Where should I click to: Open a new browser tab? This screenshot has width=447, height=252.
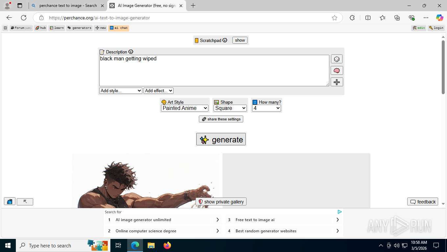[193, 6]
